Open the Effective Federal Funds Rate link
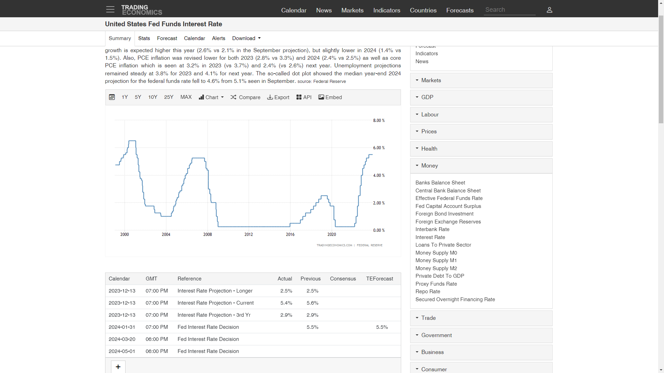Screen dimensions: 664x373 pyautogui.click(x=449, y=198)
